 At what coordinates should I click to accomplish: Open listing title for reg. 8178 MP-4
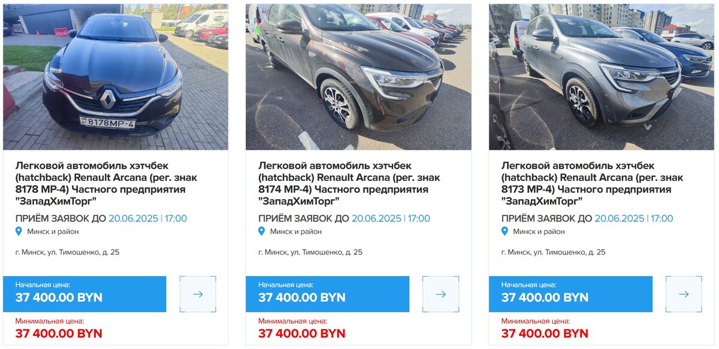[106, 183]
